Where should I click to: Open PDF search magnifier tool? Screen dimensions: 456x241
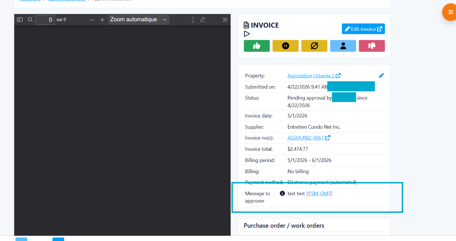[30, 20]
